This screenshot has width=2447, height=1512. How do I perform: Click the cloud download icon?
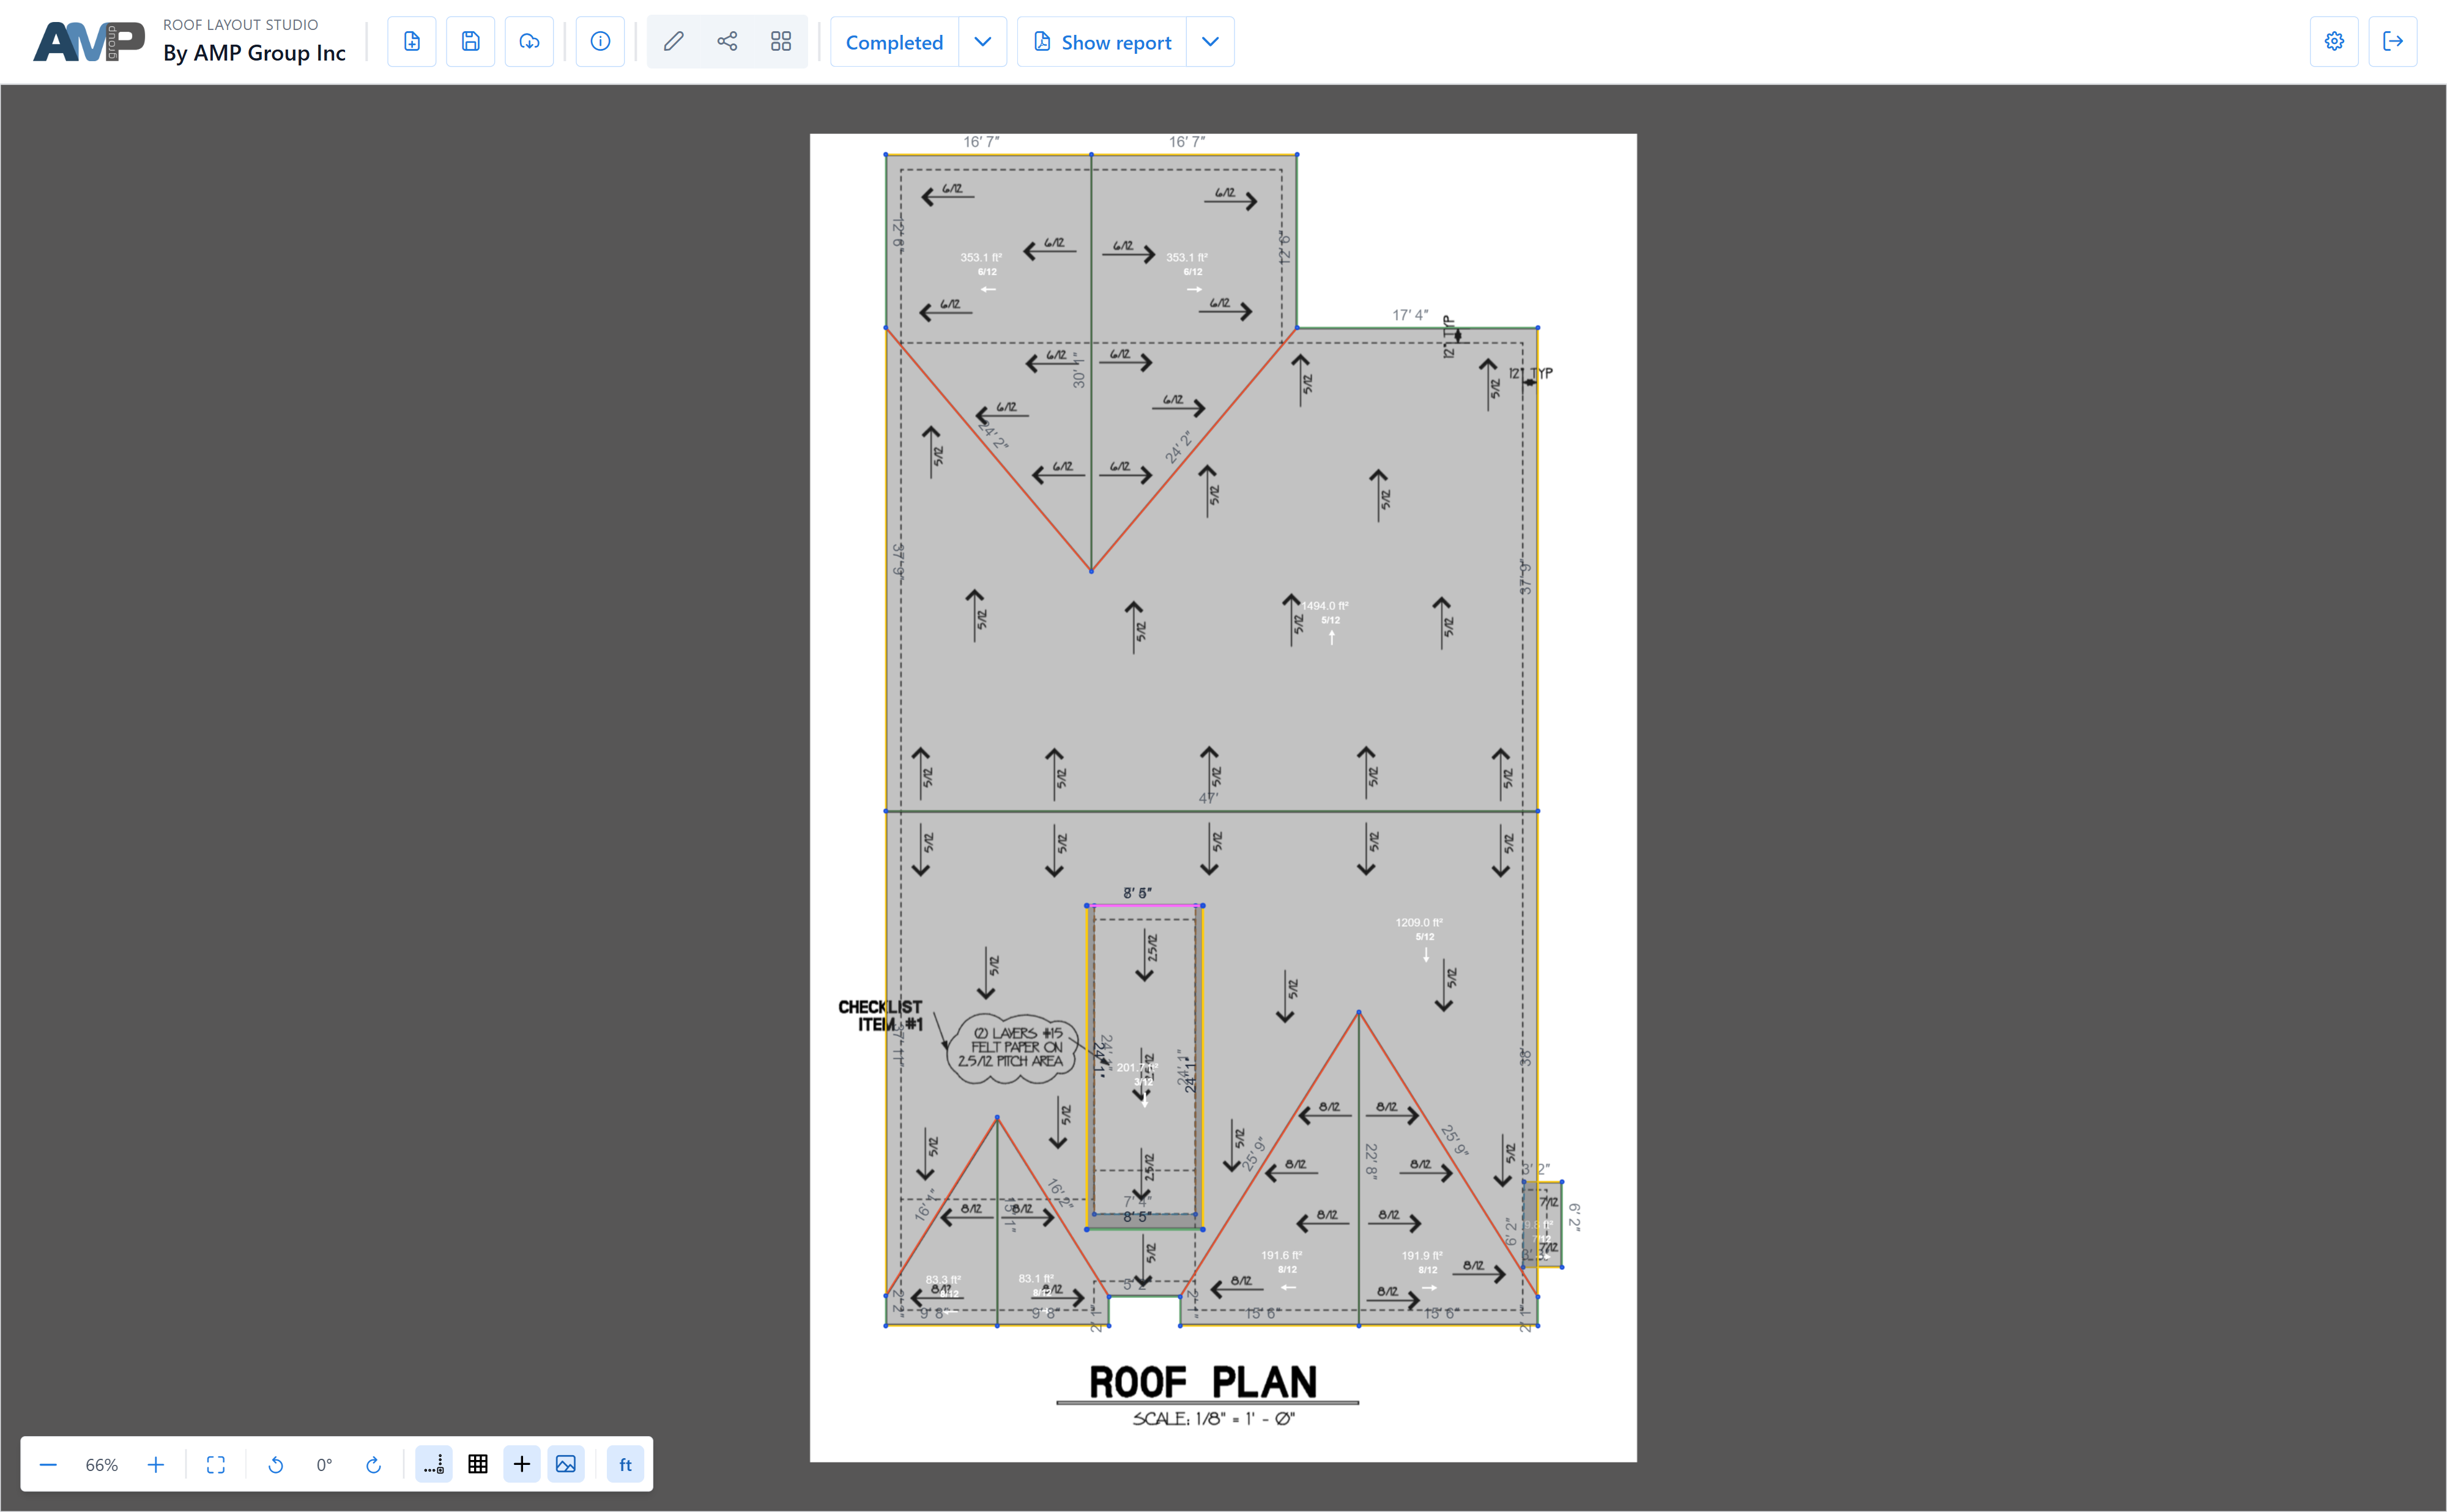529,41
